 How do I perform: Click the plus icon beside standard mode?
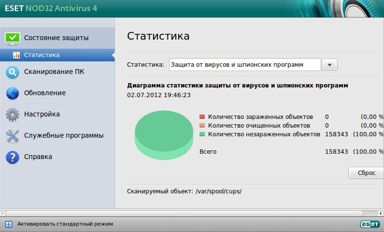click(8, 224)
